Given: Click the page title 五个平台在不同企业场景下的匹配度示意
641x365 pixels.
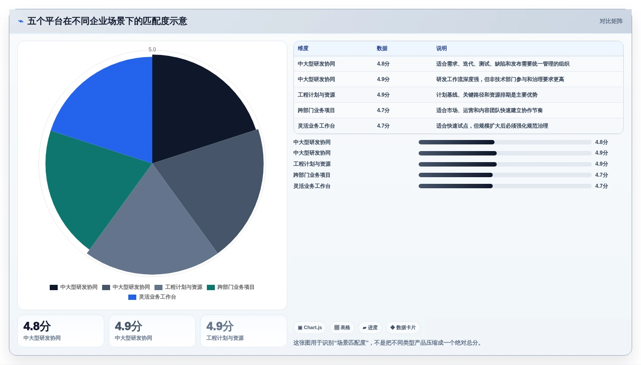Looking at the screenshot, I should [107, 21].
